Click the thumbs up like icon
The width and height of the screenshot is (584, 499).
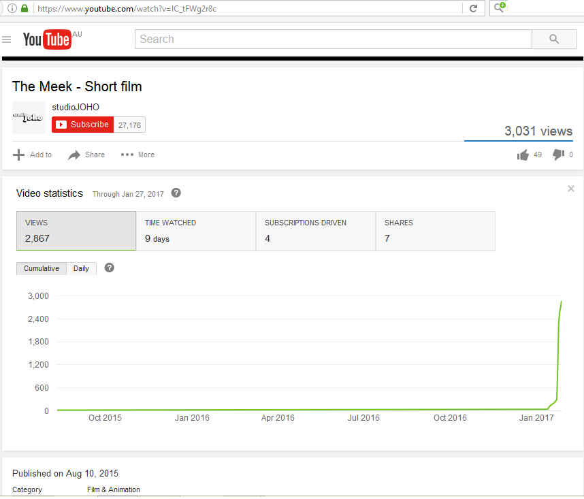(523, 155)
